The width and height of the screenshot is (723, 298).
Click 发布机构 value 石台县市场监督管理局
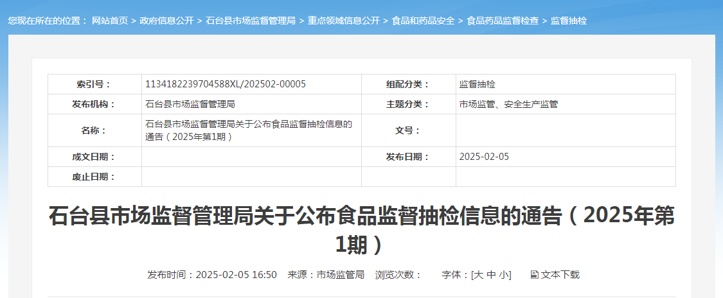click(x=190, y=104)
